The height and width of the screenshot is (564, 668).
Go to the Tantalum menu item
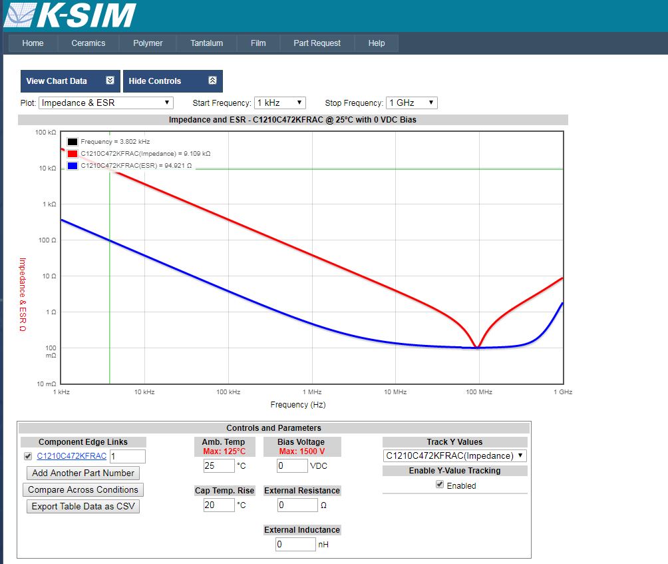point(206,43)
